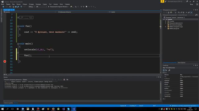Collapse the Lessons project node
Screen dimensions: 199x111
click(164, 19)
